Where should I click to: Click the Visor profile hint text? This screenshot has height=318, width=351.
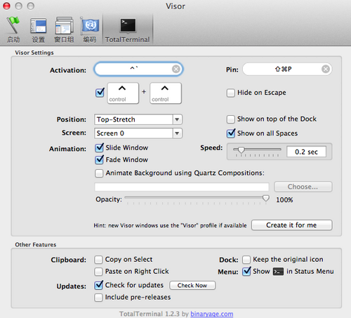170,225
